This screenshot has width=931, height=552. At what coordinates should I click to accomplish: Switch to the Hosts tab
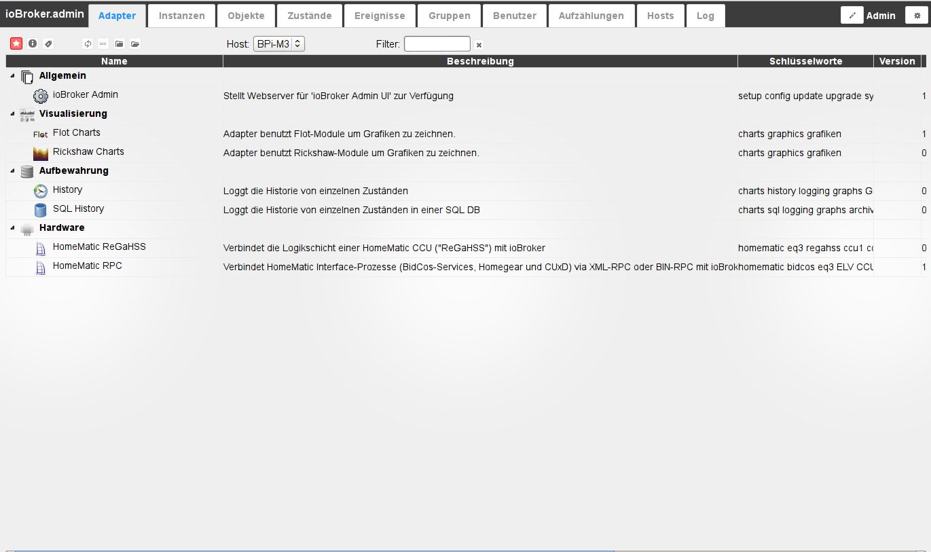coord(661,16)
